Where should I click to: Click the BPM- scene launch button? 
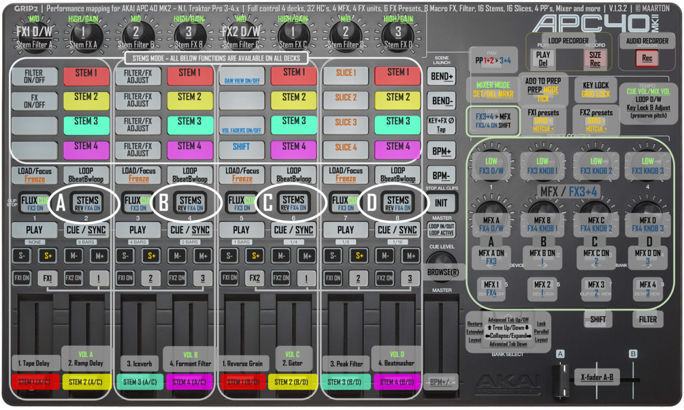(442, 176)
